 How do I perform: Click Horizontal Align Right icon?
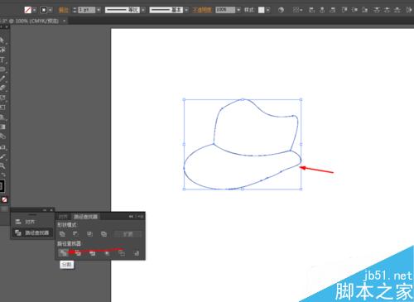(x=333, y=10)
